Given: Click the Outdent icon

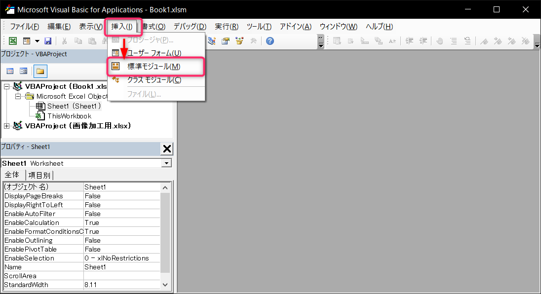Looking at the screenshot, I should (x=423, y=41).
